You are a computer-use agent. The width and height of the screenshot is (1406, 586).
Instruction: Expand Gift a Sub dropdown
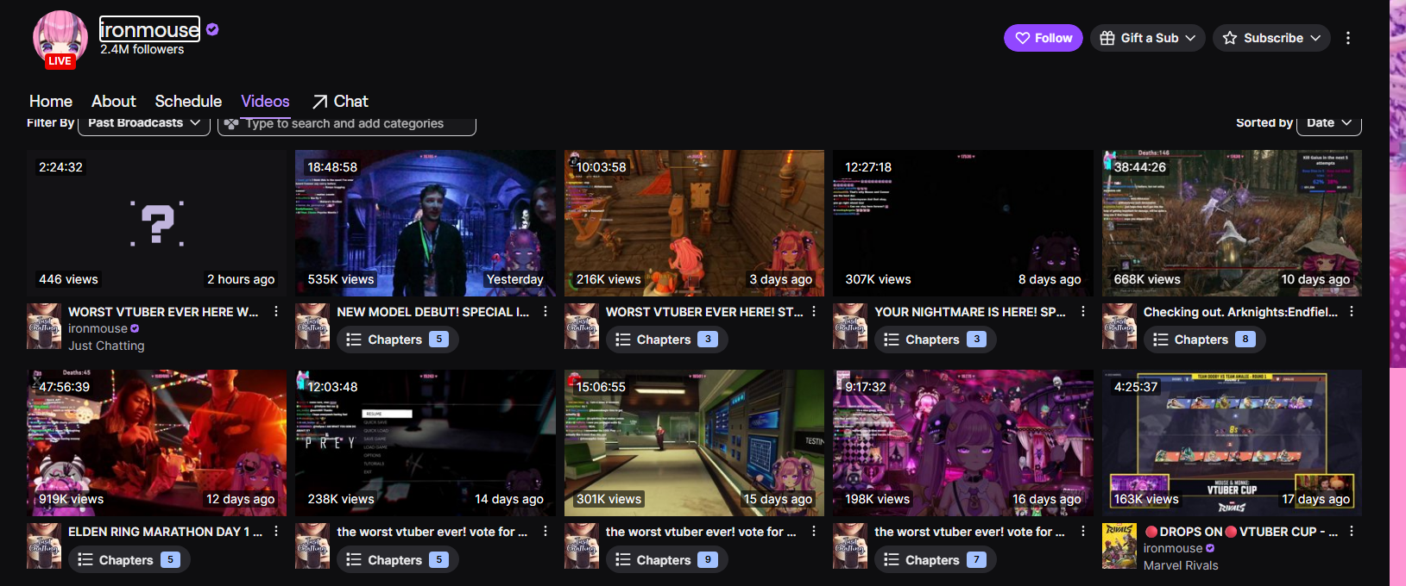pos(1148,38)
